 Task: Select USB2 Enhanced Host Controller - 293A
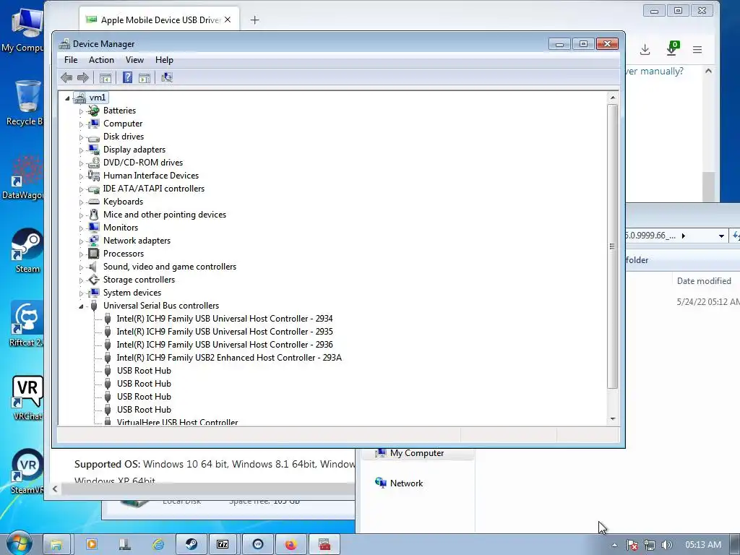click(x=229, y=358)
